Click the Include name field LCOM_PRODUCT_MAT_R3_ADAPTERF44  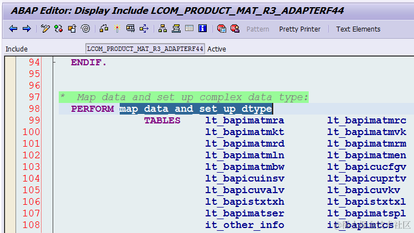pyautogui.click(x=145, y=49)
